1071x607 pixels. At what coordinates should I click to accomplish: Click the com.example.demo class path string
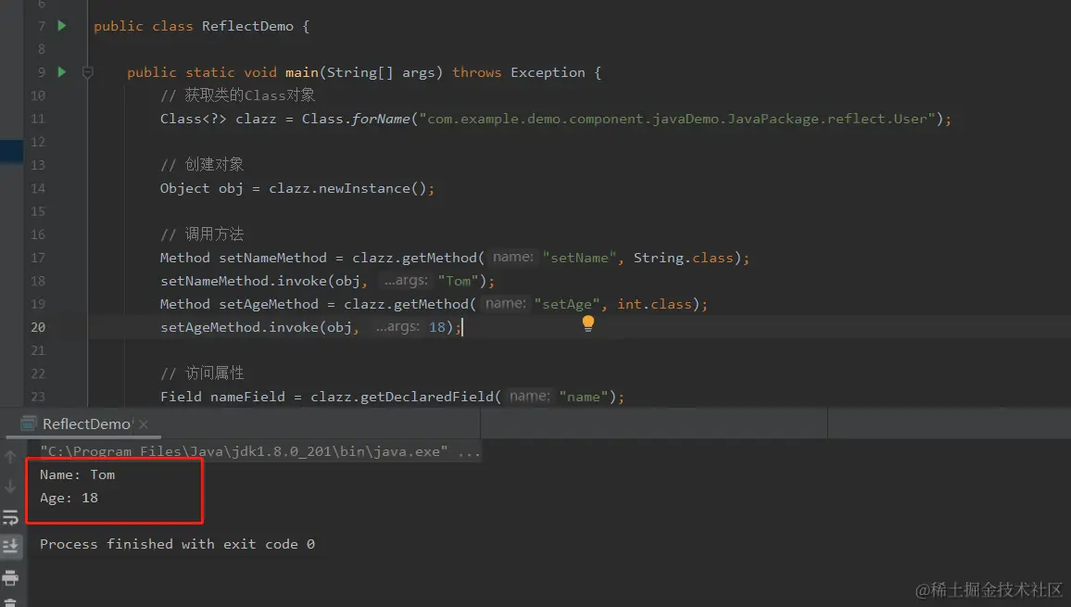677,119
